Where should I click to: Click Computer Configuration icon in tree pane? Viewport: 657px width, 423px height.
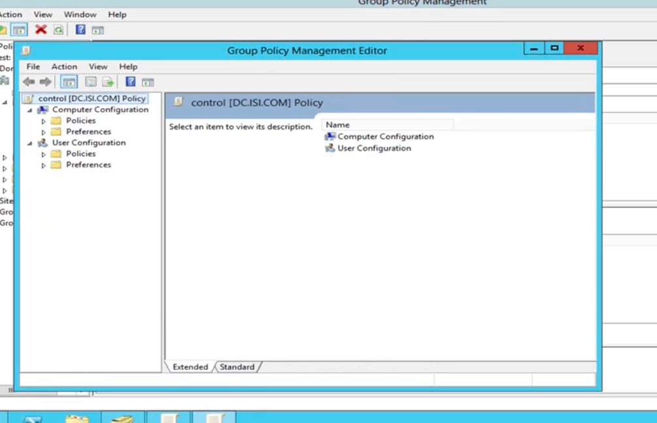42,110
